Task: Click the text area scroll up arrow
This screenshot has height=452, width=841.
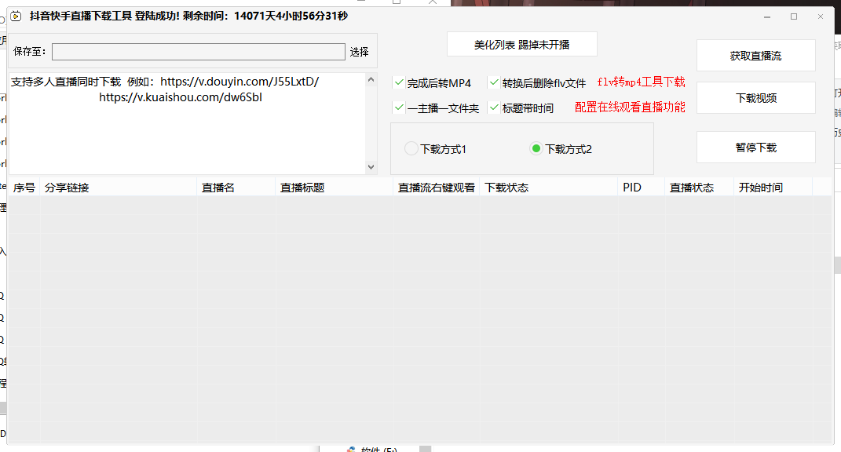Action: tap(371, 80)
